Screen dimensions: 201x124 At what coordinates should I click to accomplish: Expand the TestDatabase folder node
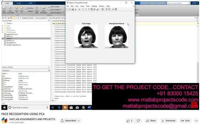coord(2,30)
